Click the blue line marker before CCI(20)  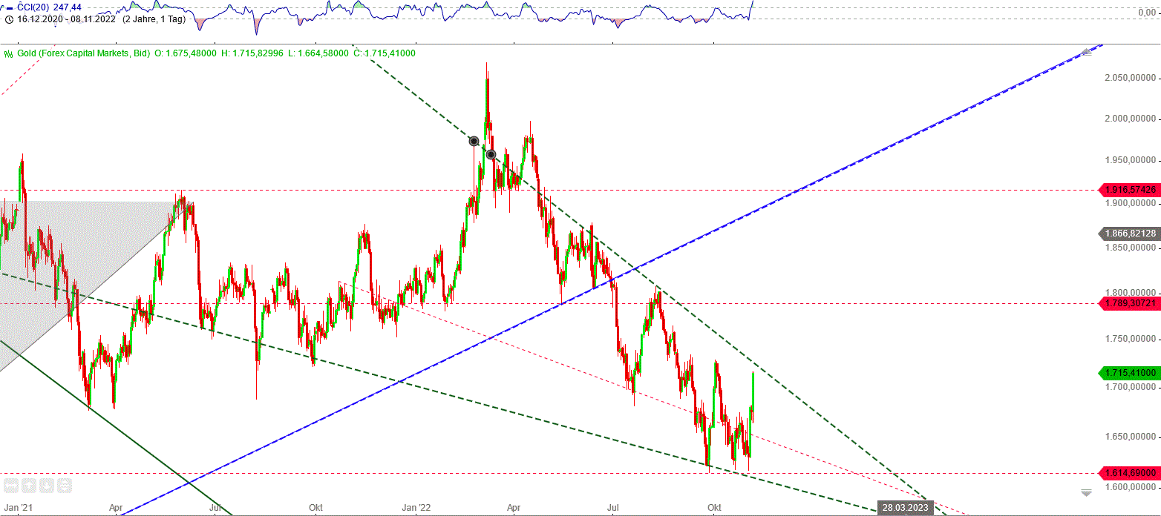pyautogui.click(x=9, y=7)
